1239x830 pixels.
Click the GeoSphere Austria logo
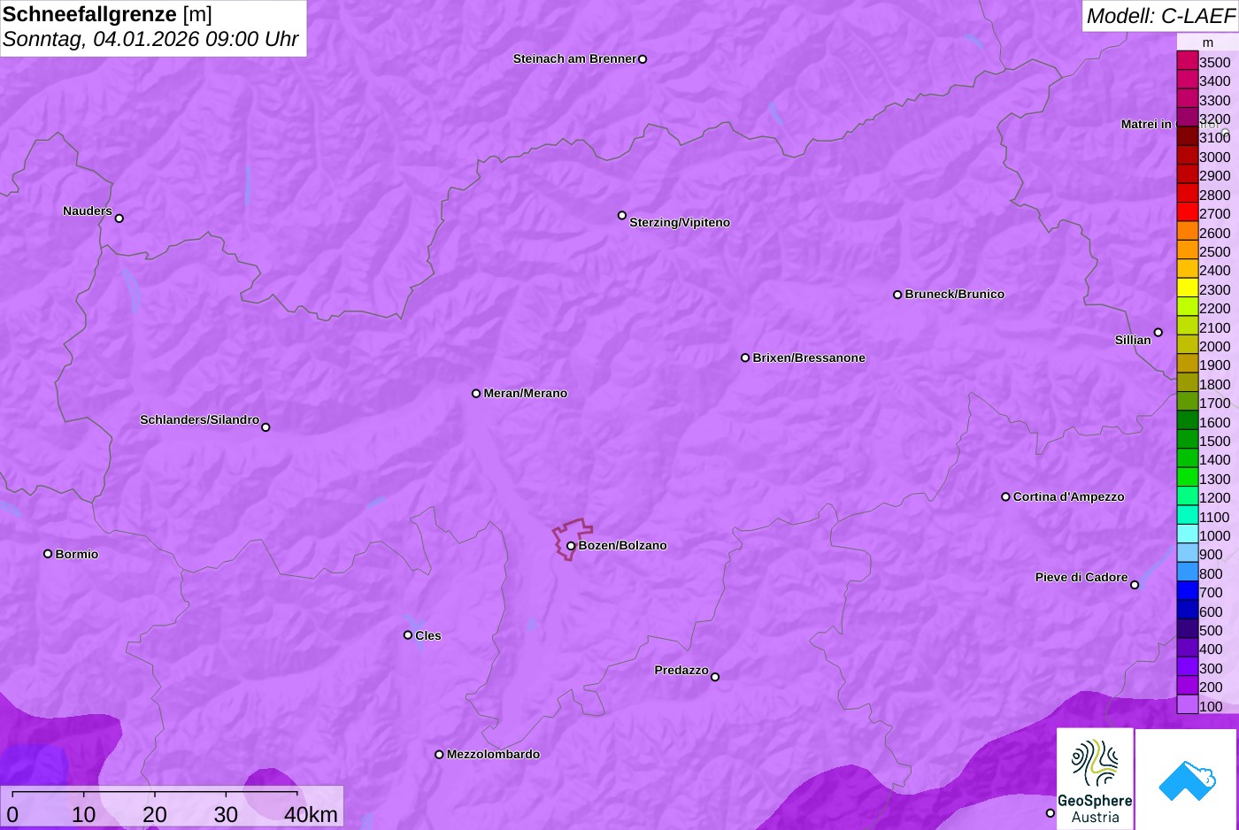pos(1095,779)
